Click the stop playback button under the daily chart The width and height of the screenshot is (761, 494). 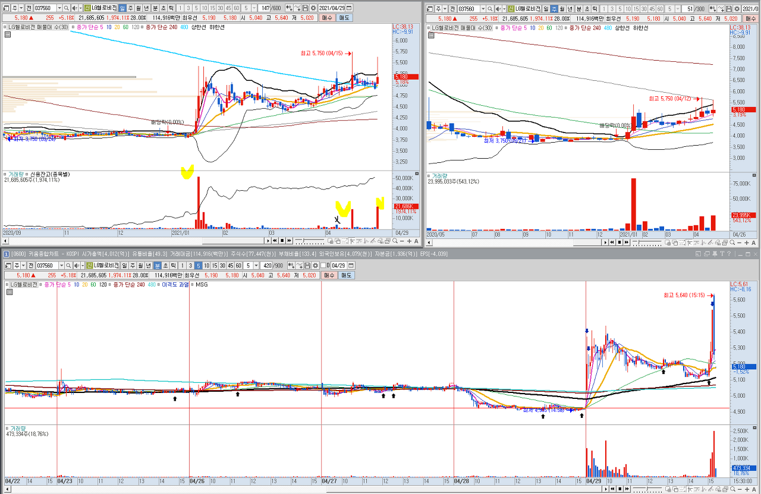(282, 241)
